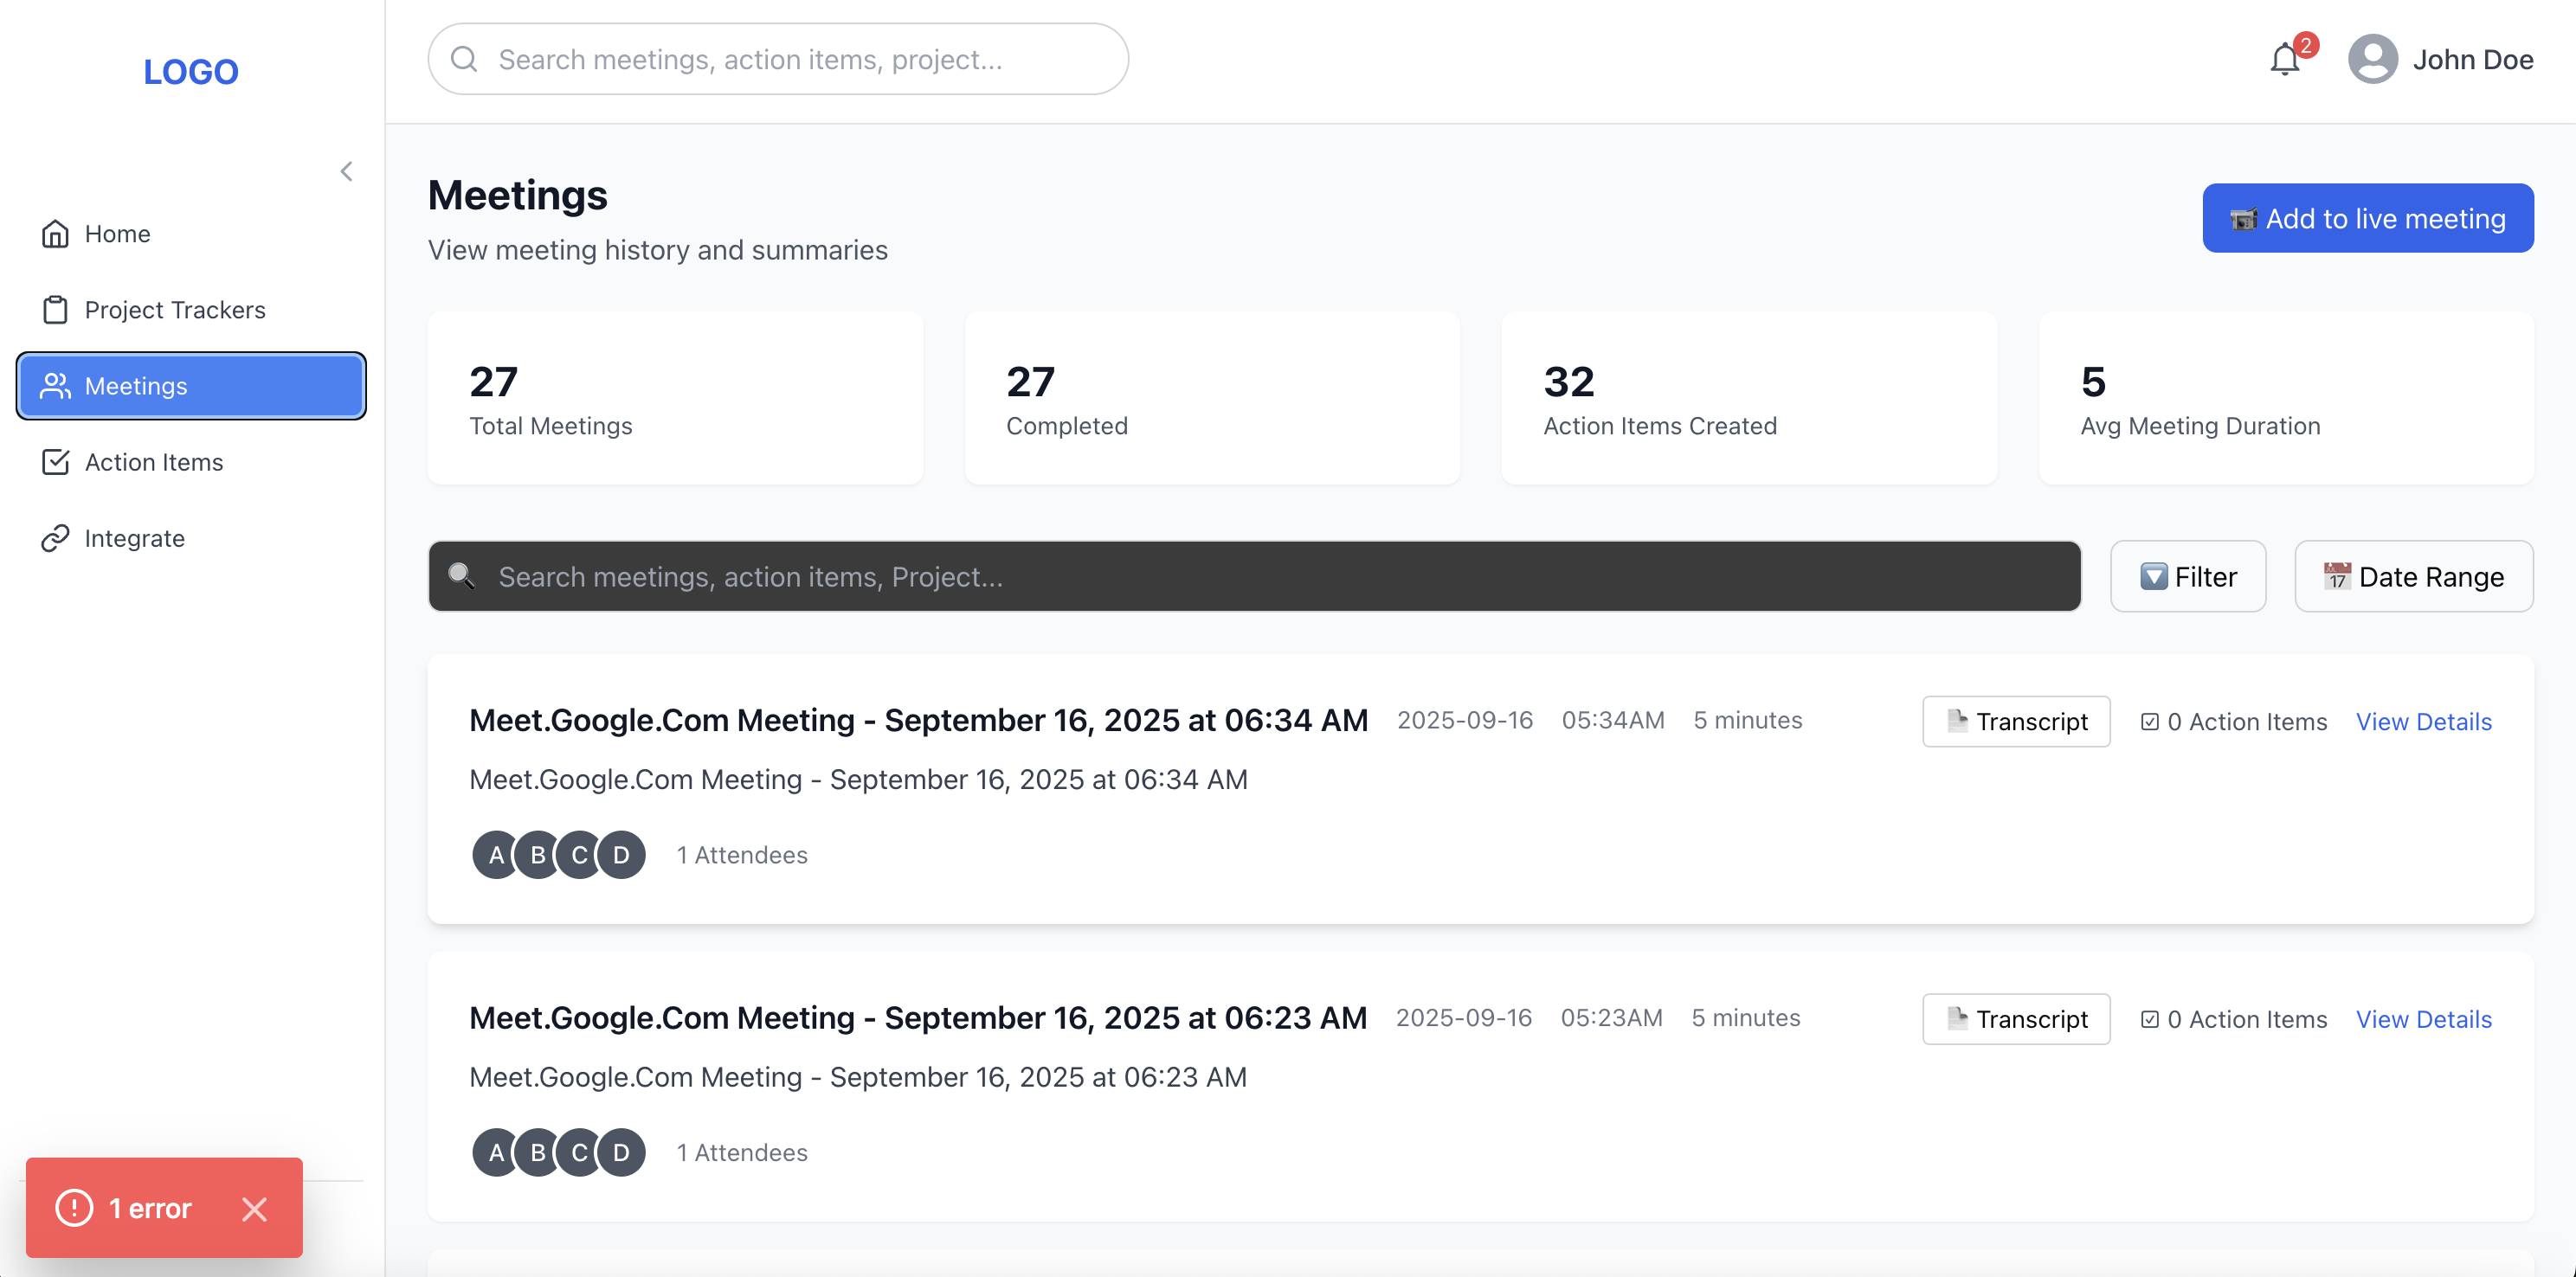2576x1277 pixels.
Task: Focus the dark meetings search field
Action: 1254,576
